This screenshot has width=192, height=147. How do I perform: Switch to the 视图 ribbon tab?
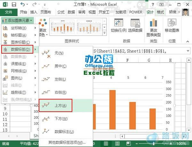pos(92,12)
